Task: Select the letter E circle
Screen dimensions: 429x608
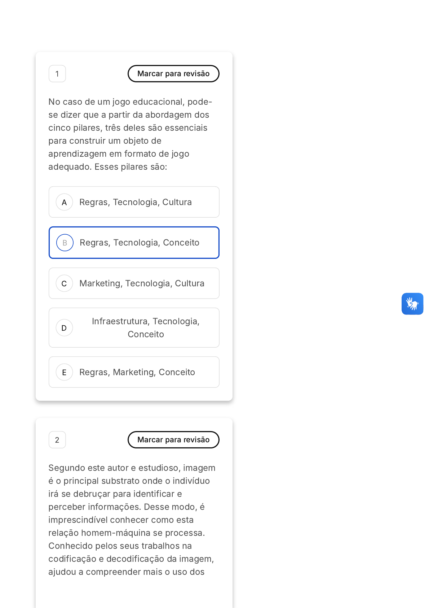Action: pyautogui.click(x=65, y=372)
